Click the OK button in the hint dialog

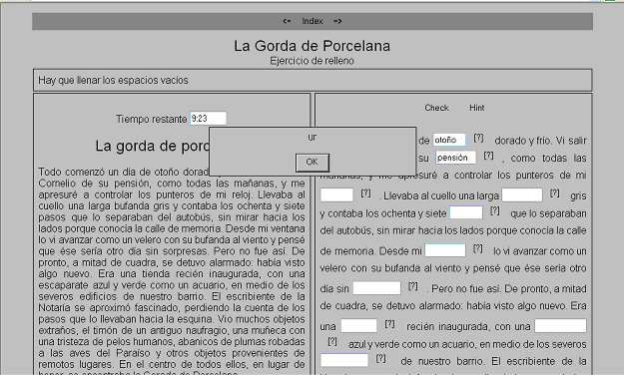pyautogui.click(x=312, y=163)
